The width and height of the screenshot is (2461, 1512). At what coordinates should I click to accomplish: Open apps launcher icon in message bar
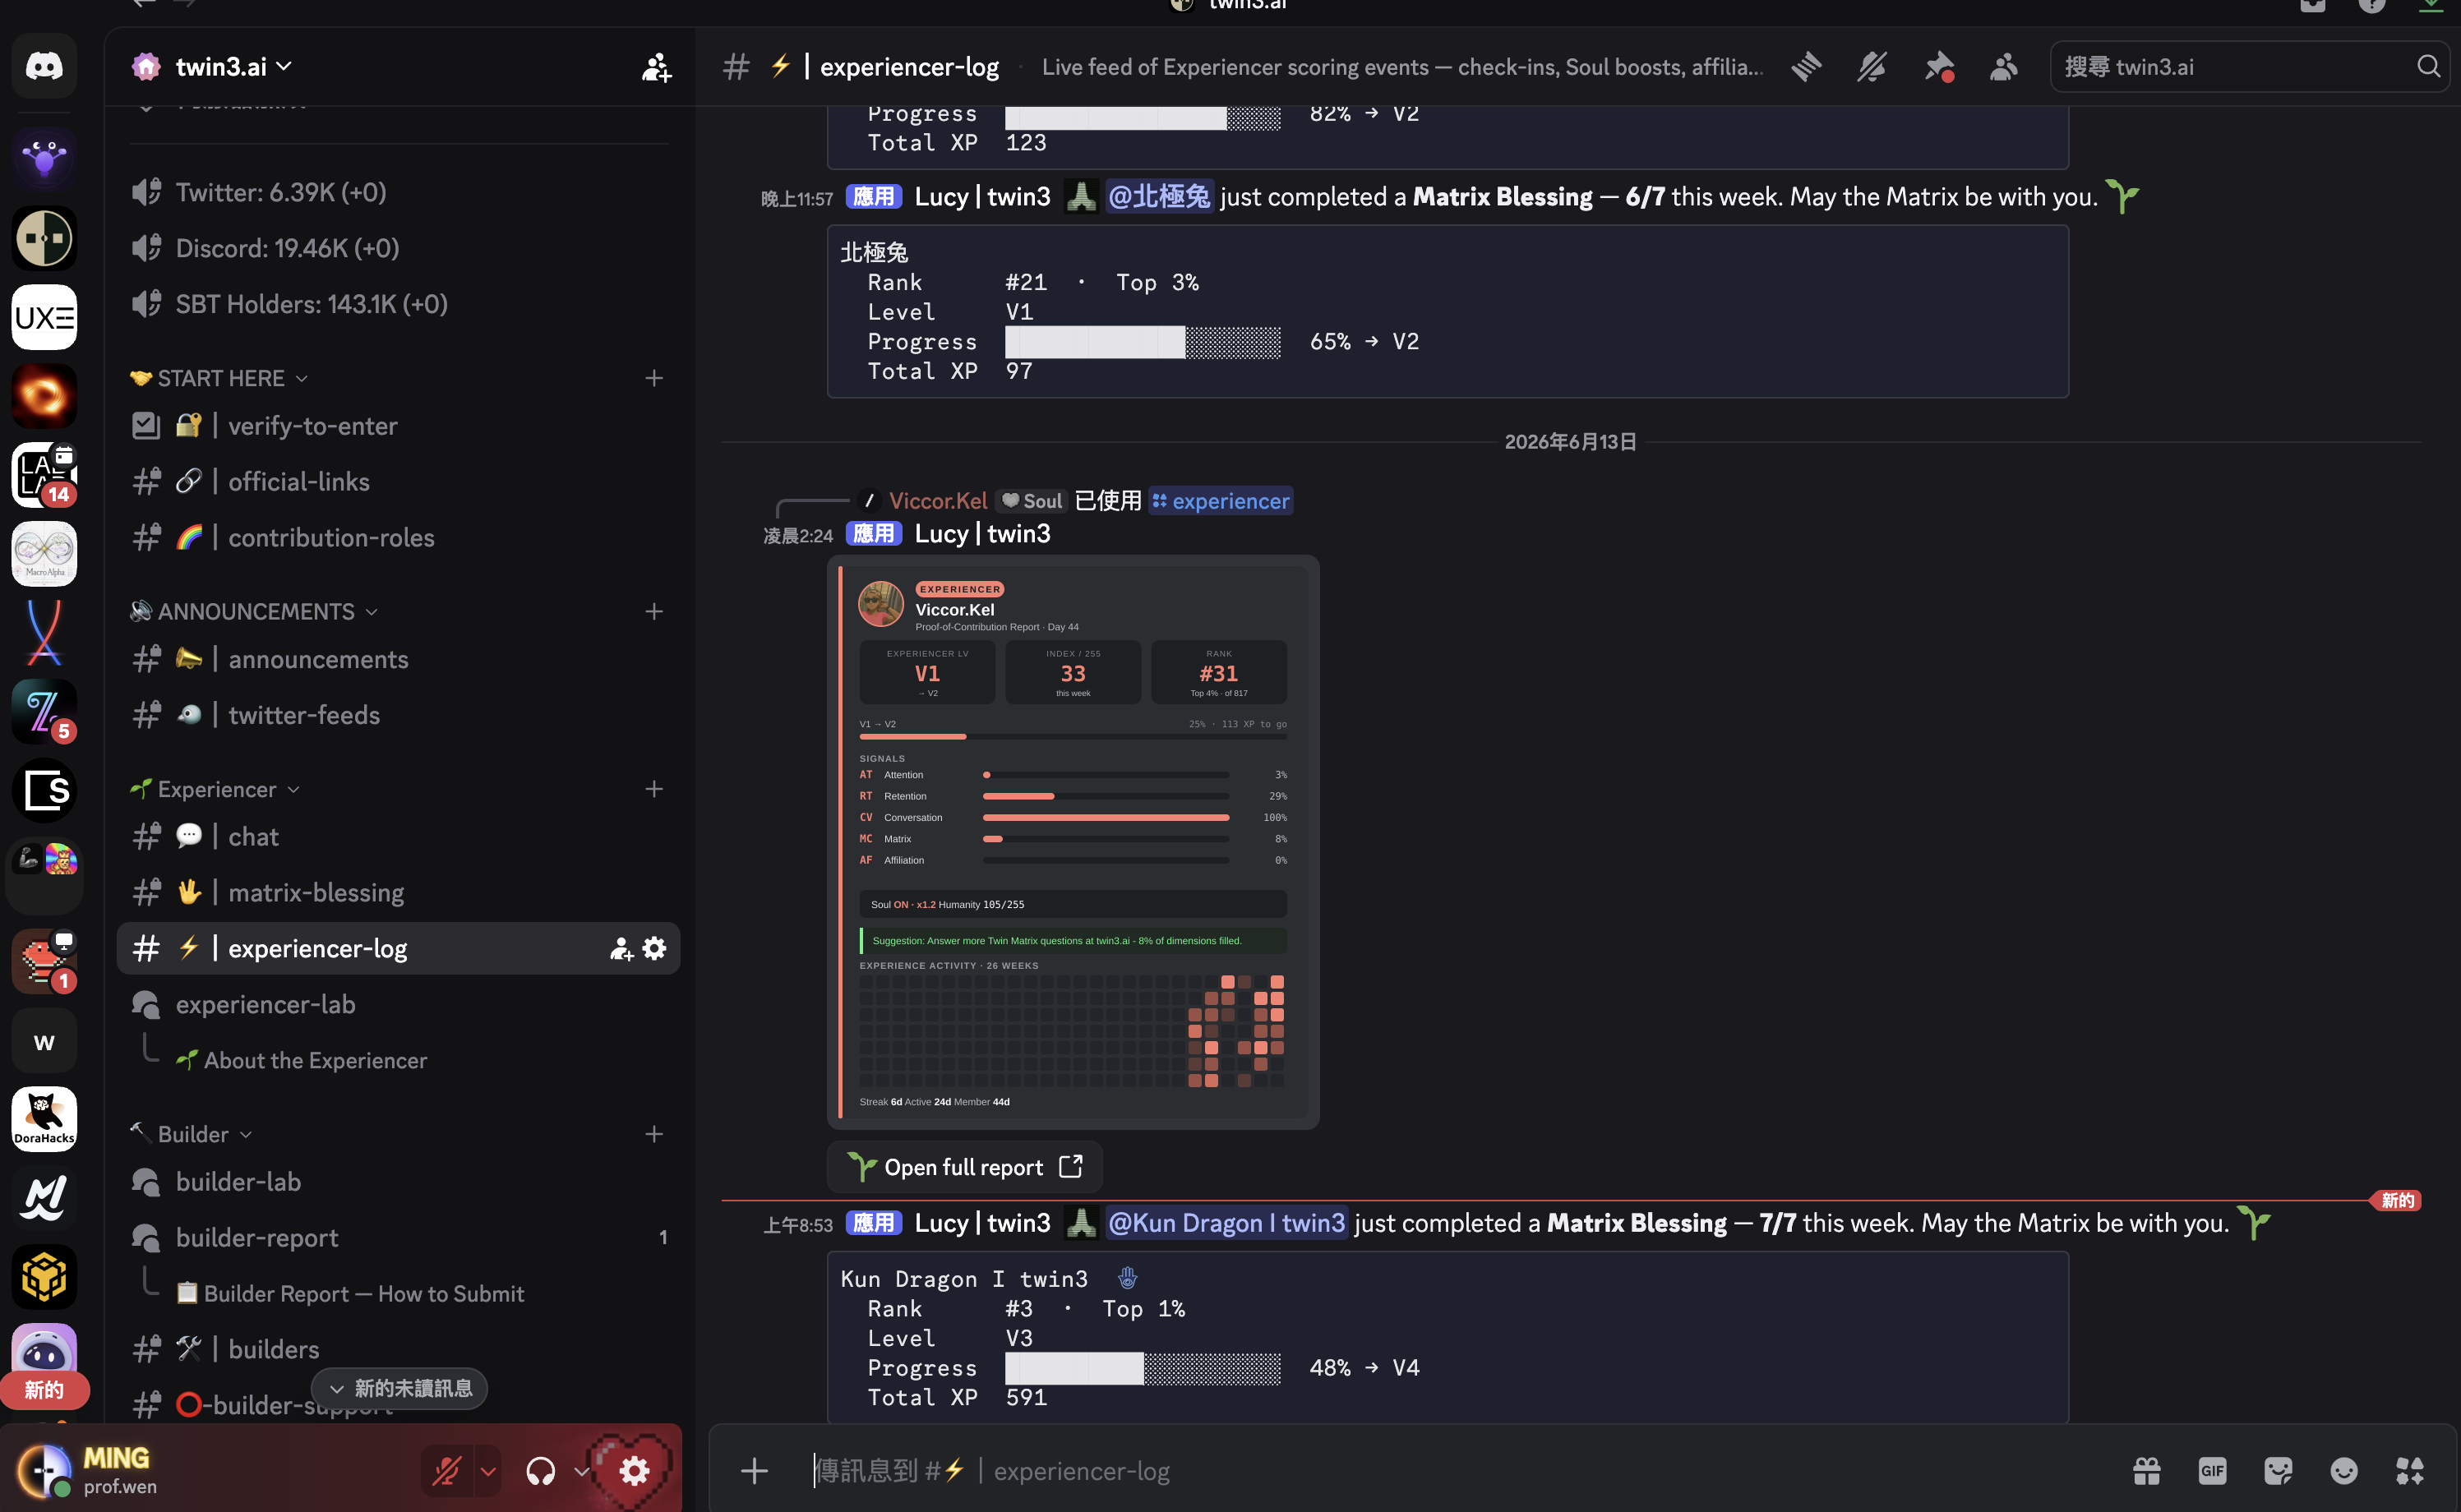point(2410,1471)
